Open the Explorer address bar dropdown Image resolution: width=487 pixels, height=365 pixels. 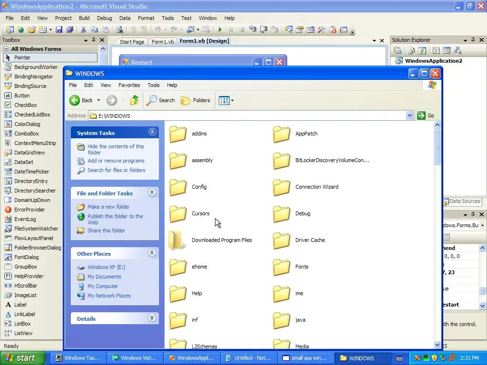[409, 116]
